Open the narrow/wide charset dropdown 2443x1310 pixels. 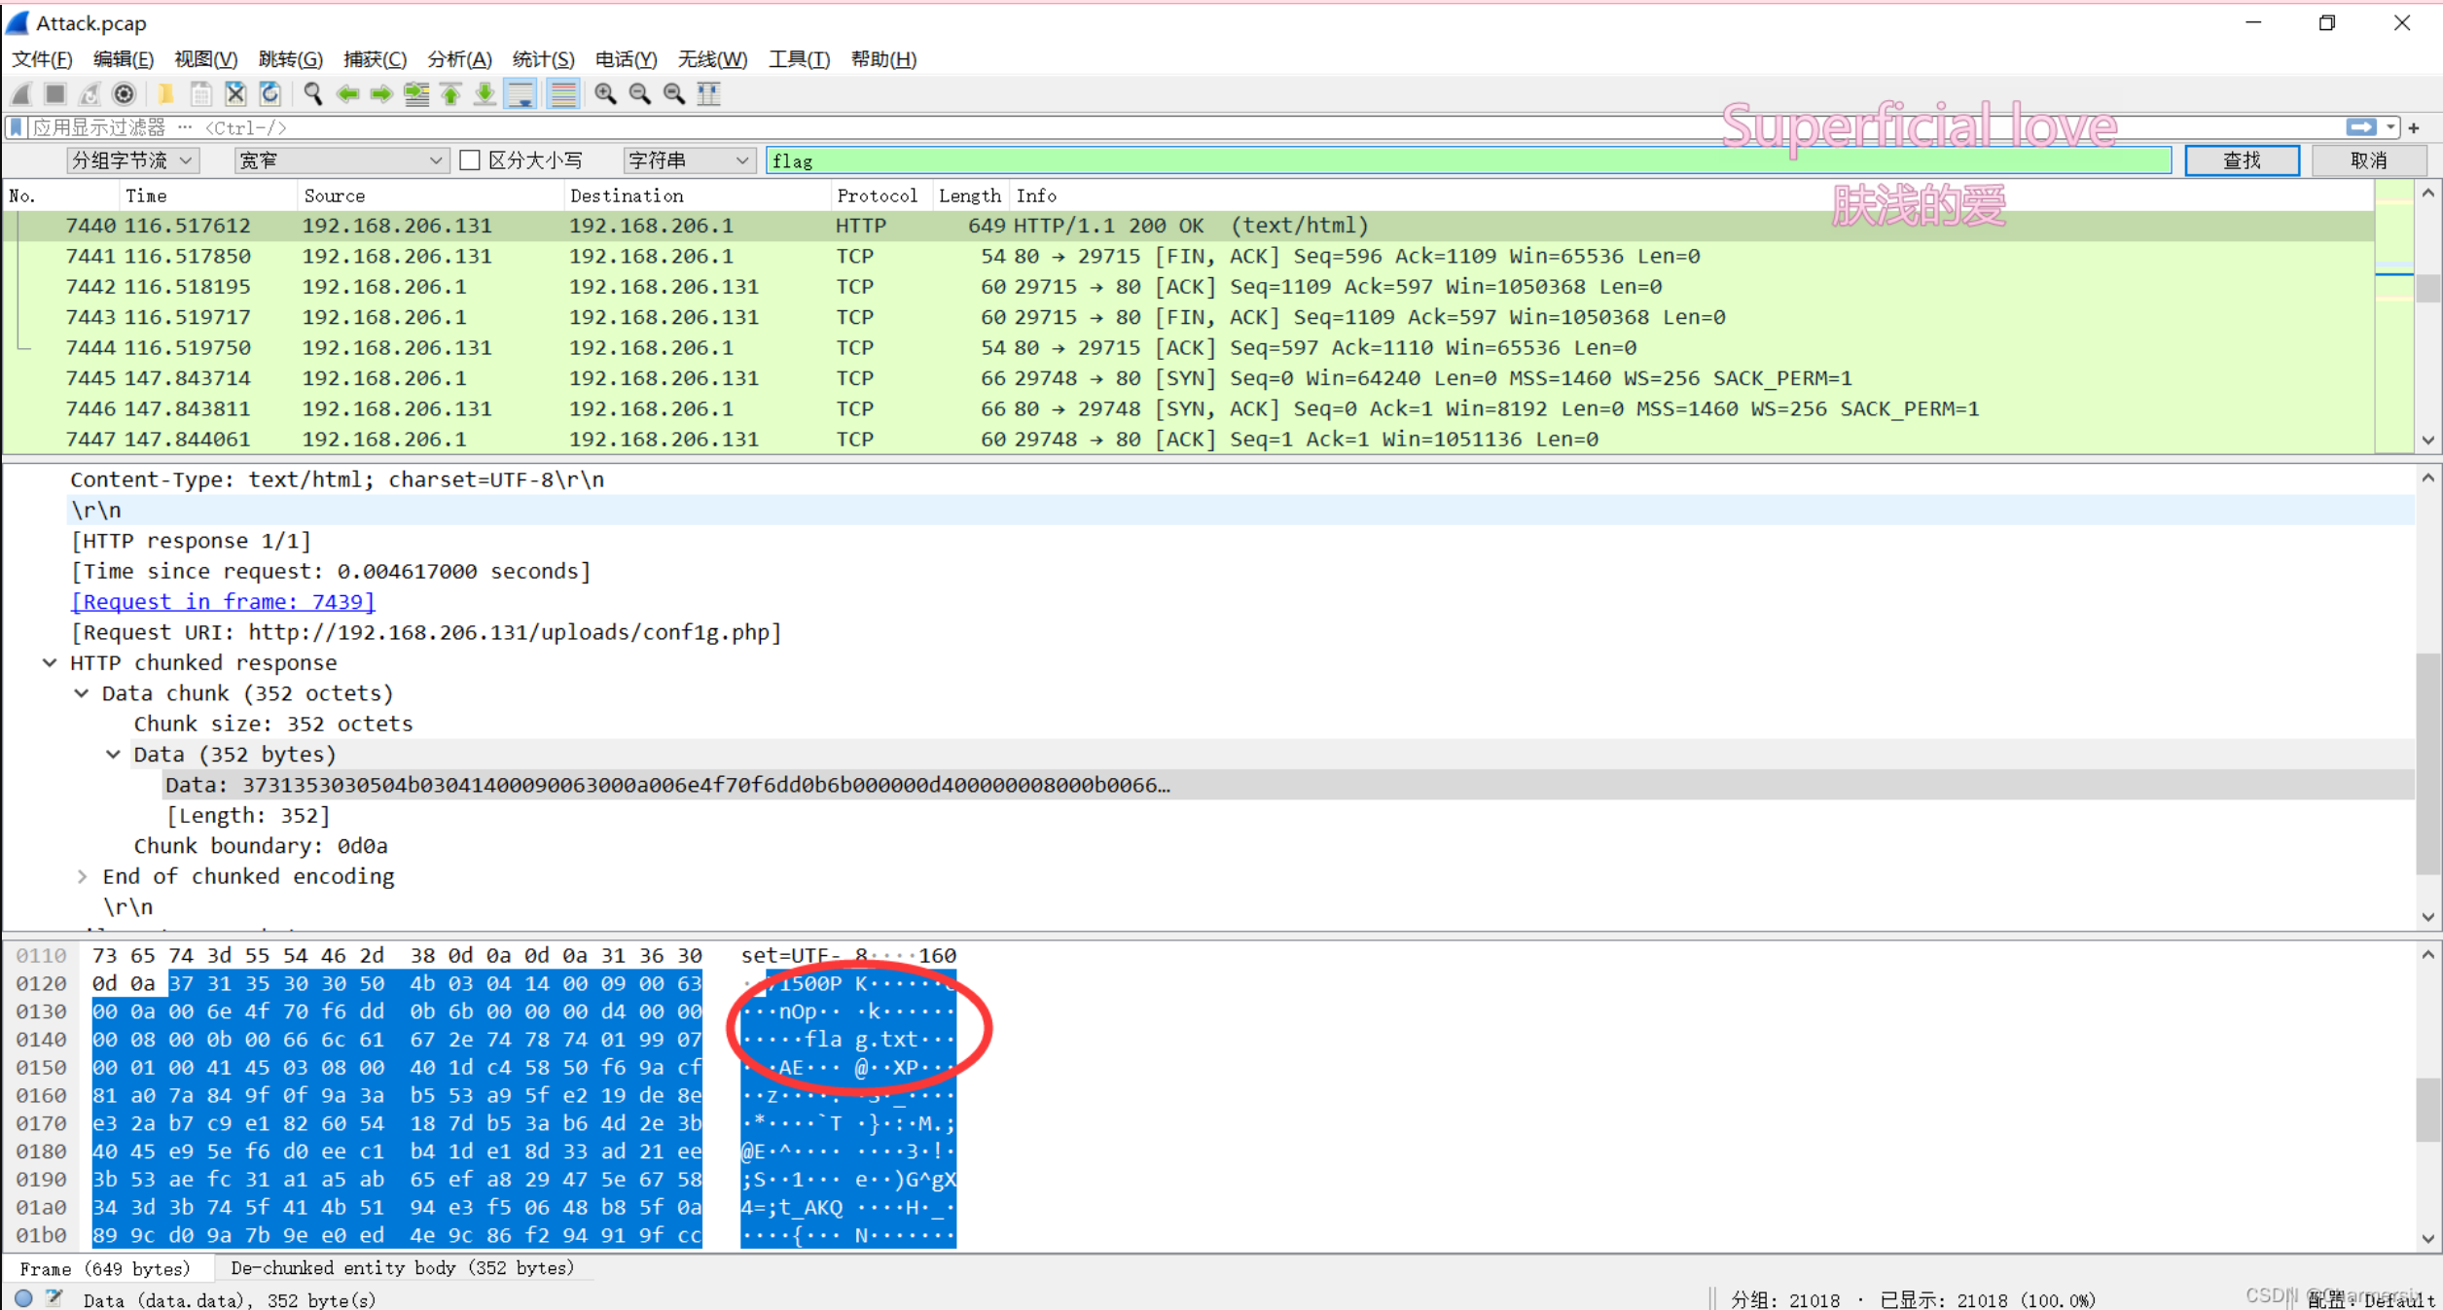(341, 160)
